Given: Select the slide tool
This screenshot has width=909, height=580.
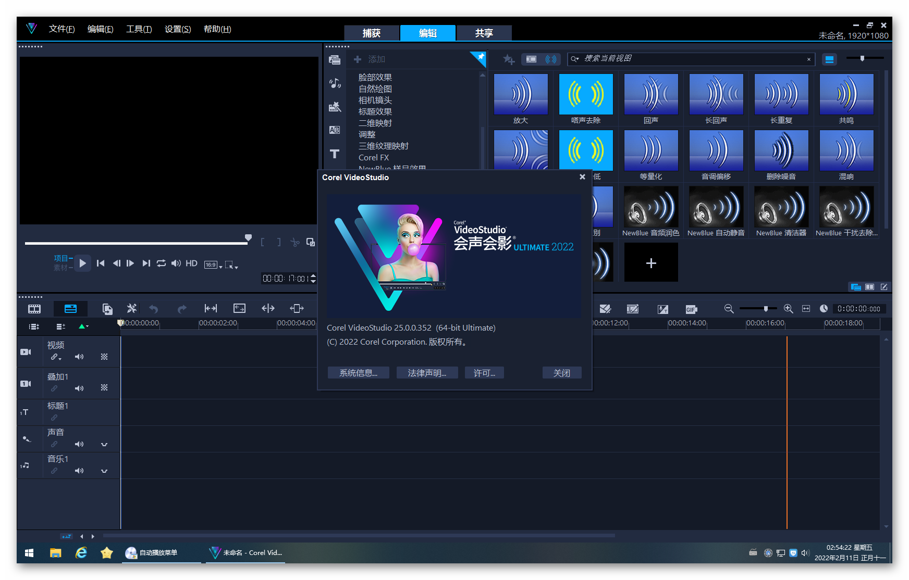Looking at the screenshot, I should 297,309.
